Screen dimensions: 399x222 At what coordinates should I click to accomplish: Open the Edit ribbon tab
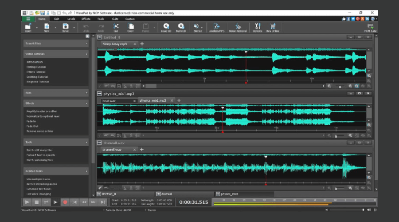(x=56, y=19)
